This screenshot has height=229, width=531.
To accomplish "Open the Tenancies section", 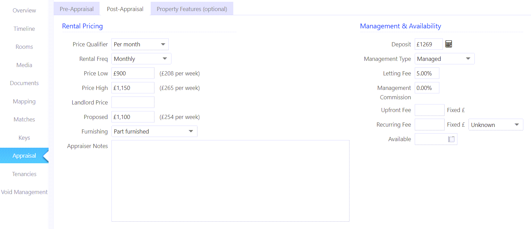I will (x=24, y=174).
